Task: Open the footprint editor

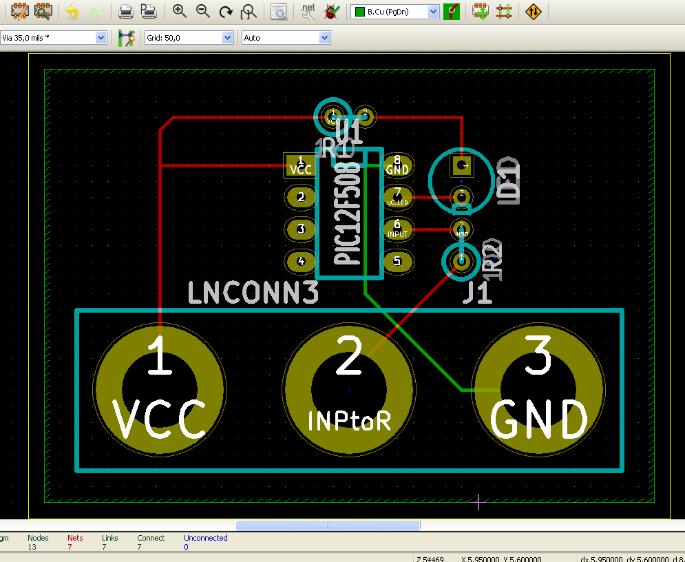Action: coord(20,12)
